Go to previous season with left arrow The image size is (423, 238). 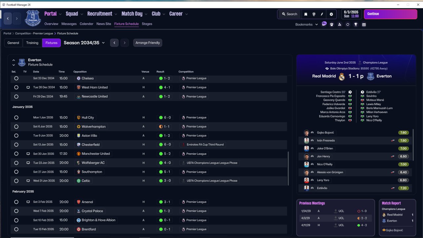pyautogui.click(x=114, y=43)
